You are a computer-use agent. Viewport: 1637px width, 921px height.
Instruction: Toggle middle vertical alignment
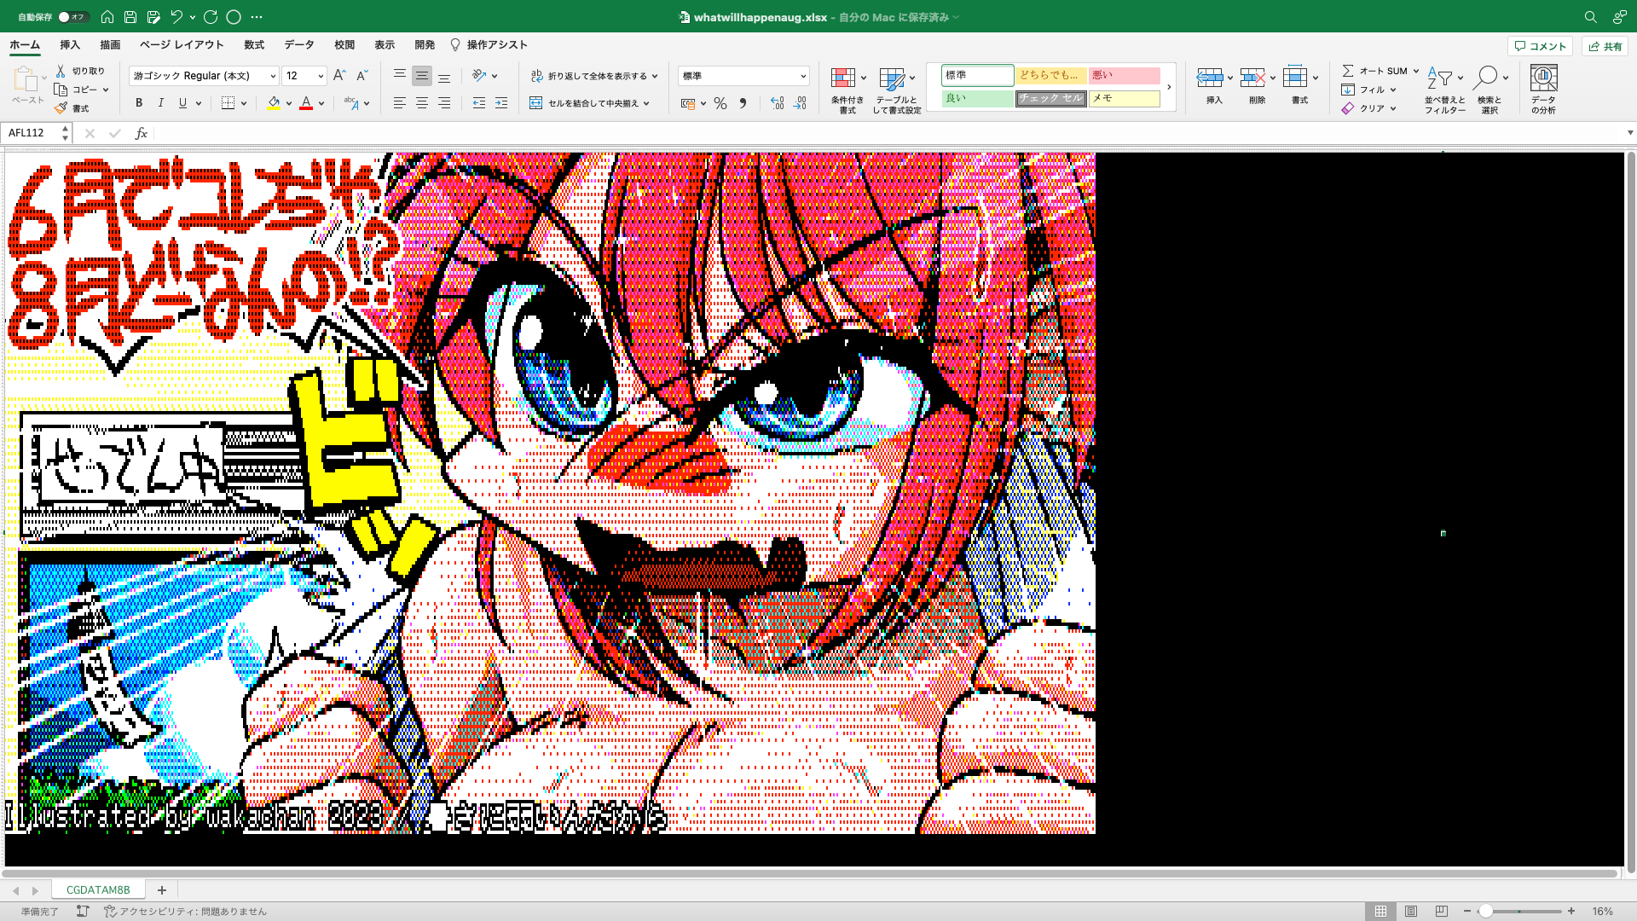coord(422,76)
